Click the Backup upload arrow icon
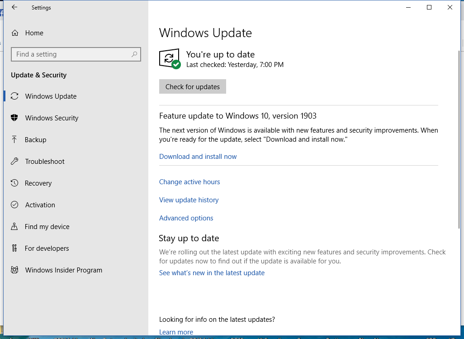 (14, 139)
